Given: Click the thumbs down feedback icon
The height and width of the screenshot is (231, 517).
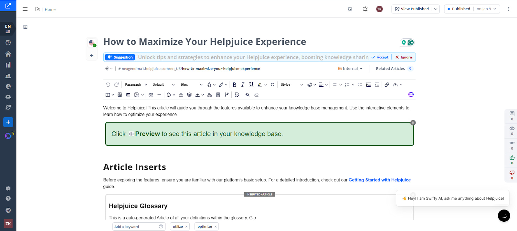Looking at the screenshot, I should point(512,173).
